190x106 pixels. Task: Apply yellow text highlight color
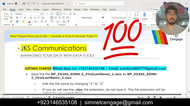(23, 22)
